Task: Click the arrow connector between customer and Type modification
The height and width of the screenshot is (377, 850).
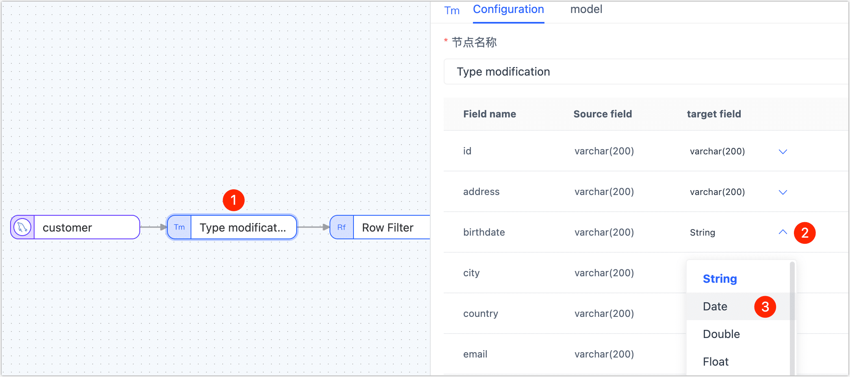Action: pyautogui.click(x=153, y=227)
